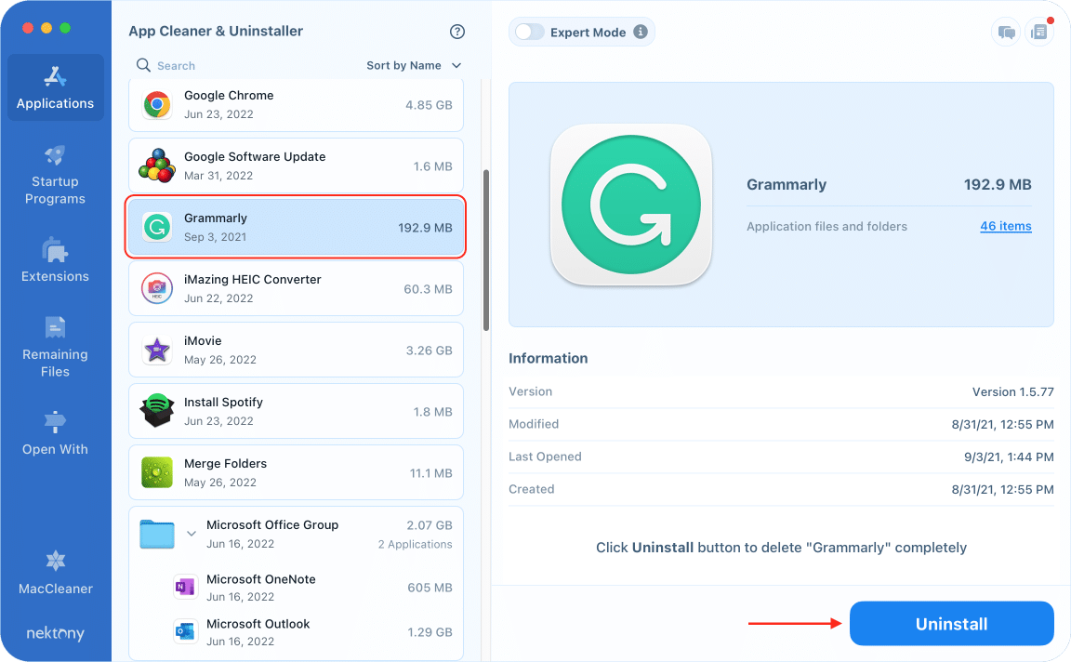The image size is (1071, 662).
Task: Open the Sort by Name dropdown
Action: [404, 65]
